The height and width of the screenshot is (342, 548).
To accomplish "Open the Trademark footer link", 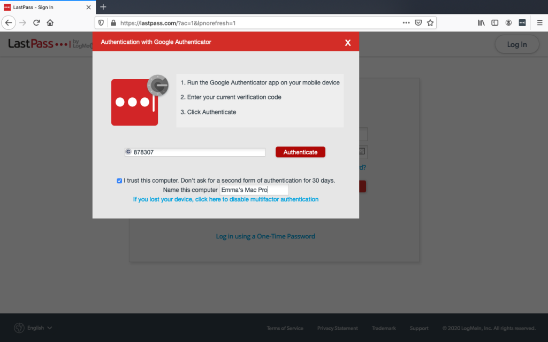I will pyautogui.click(x=384, y=328).
